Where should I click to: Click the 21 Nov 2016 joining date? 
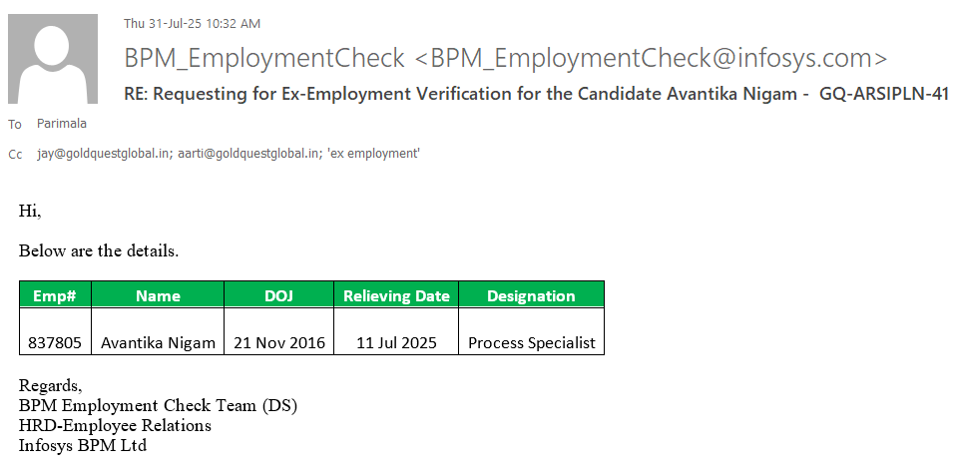279,342
